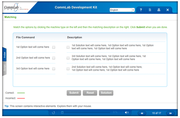Click the CommLab India logo

(16, 7)
